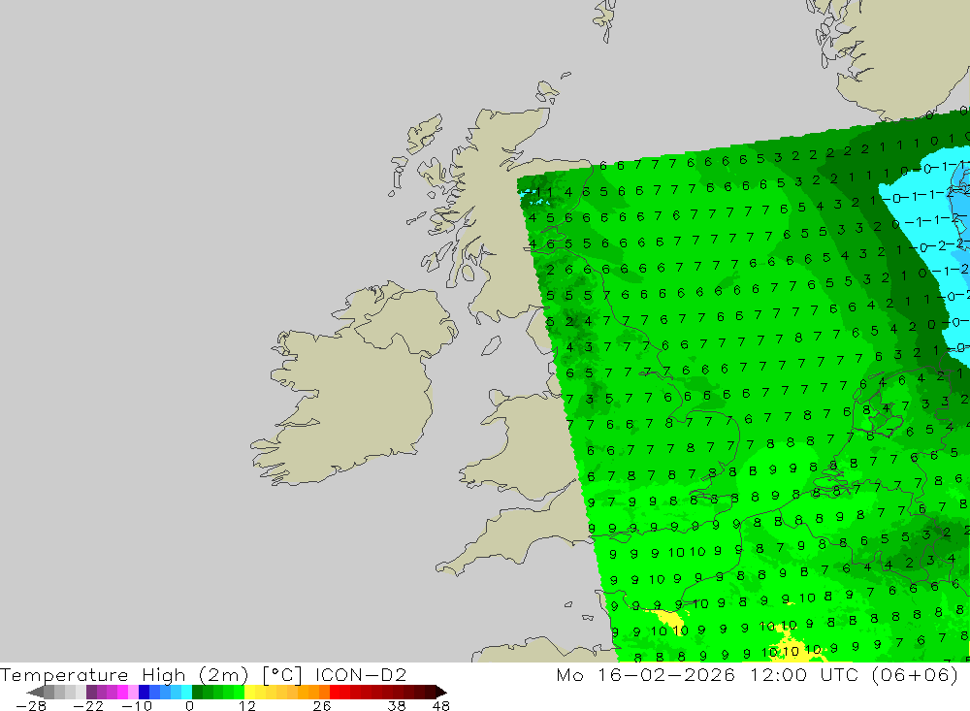This screenshot has width=970, height=711.
Task: Click the '16-02-2026' date text
Action: [x=666, y=674]
